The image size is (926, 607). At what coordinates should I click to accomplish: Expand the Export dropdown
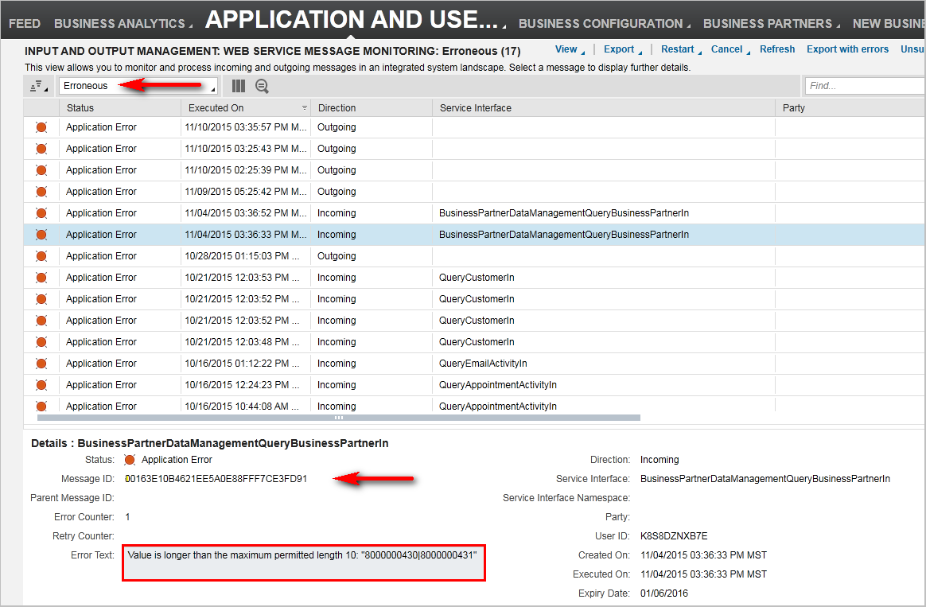pyautogui.click(x=621, y=49)
